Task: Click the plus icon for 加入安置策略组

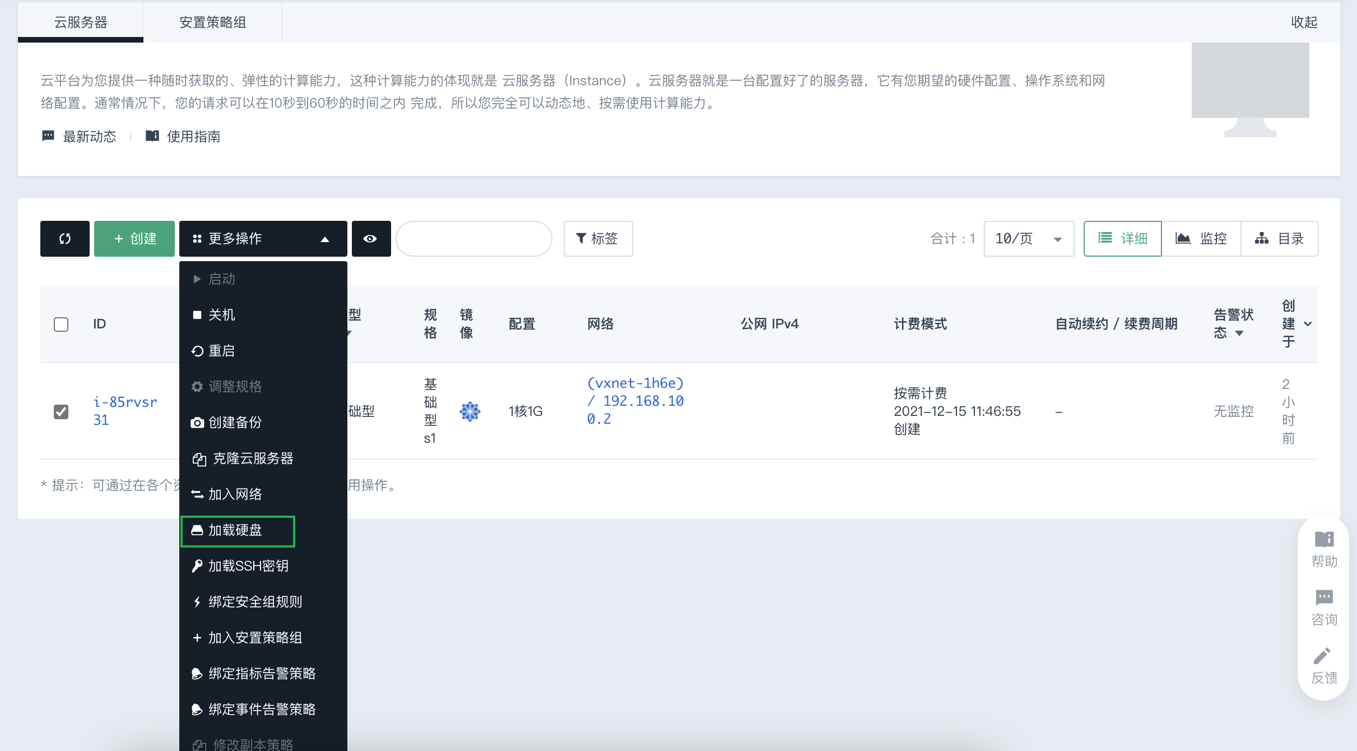Action: pos(197,638)
